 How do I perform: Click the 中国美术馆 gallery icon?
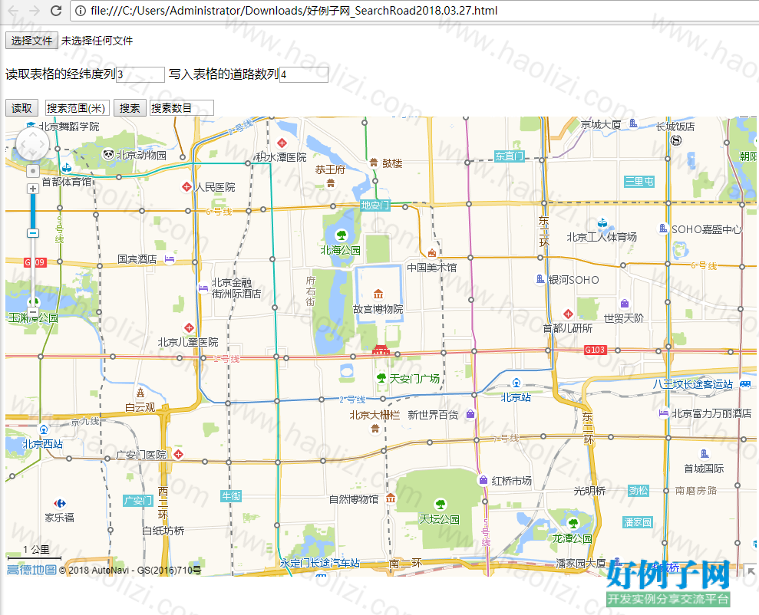[432, 253]
